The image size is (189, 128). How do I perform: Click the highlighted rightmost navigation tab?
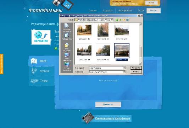coord(154,11)
